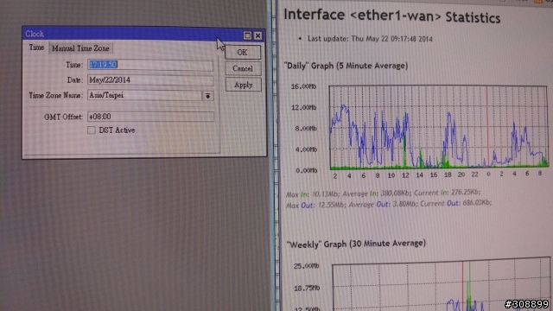Click the "Weekly" Graph heading
Screen dimensions: 553x311
click(356, 244)
